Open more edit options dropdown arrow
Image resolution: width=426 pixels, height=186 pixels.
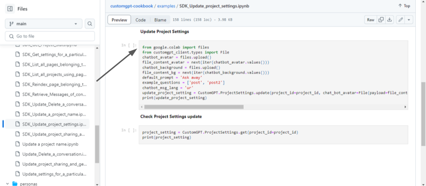point(409,20)
